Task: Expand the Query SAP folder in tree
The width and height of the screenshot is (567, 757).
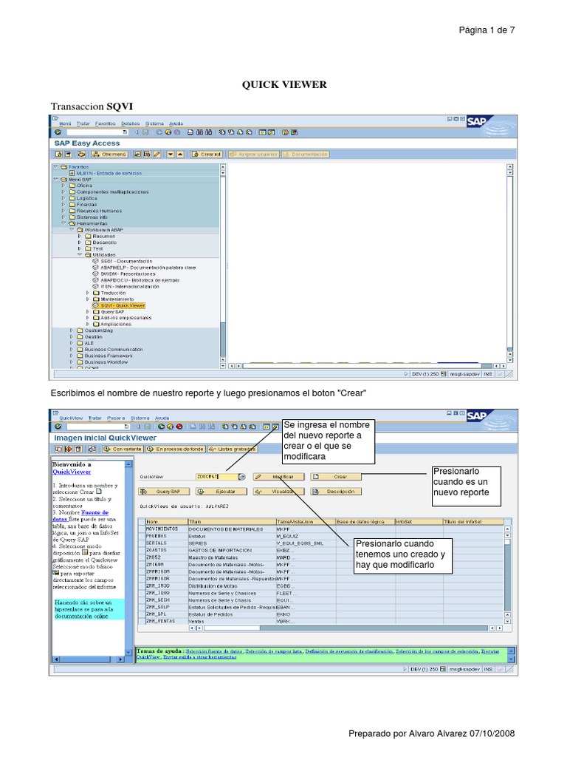Action: pos(88,312)
